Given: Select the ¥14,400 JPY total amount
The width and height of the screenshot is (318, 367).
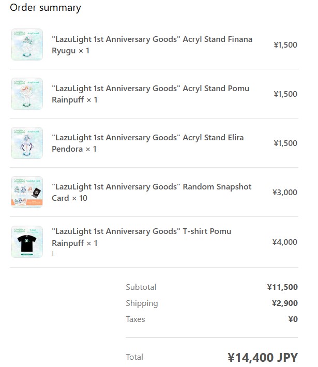Looking at the screenshot, I should [263, 357].
